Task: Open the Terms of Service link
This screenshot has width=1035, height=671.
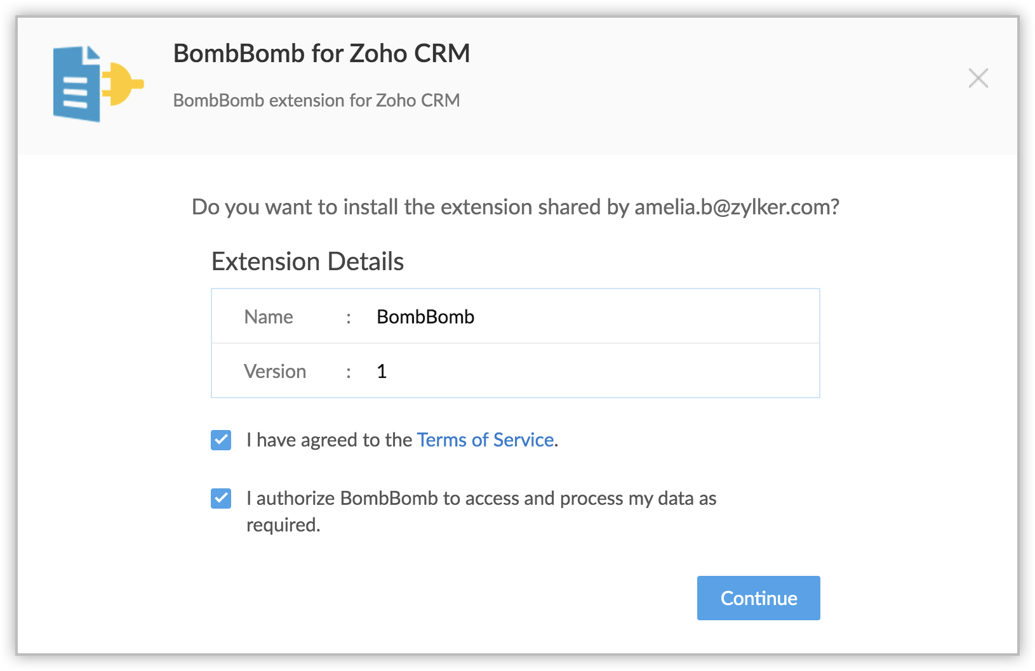Action: pos(485,440)
